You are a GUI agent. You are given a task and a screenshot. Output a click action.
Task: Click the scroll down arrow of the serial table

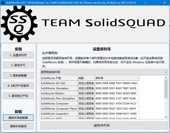click(x=166, y=117)
